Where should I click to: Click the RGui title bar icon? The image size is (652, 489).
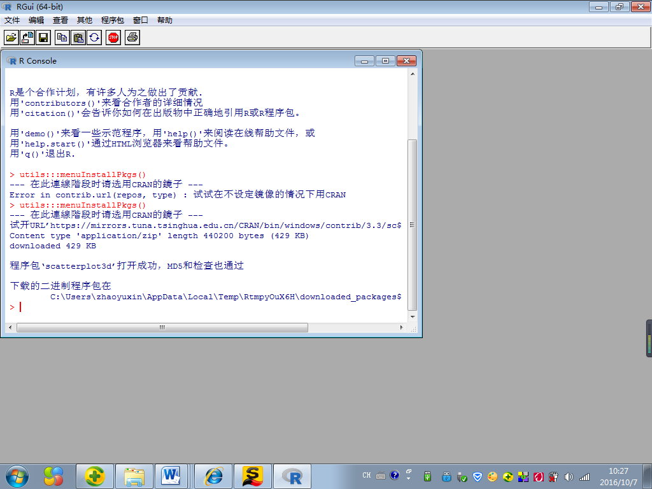[x=6, y=6]
